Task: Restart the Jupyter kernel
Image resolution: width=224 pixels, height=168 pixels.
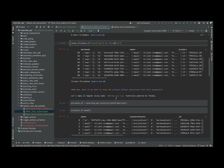Action: coord(81,31)
